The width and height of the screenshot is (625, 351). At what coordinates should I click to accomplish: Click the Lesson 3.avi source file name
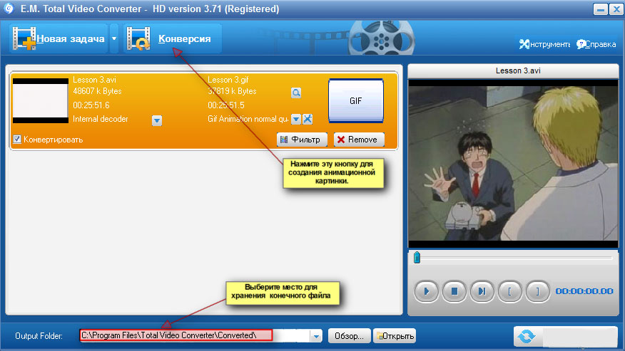pos(94,80)
